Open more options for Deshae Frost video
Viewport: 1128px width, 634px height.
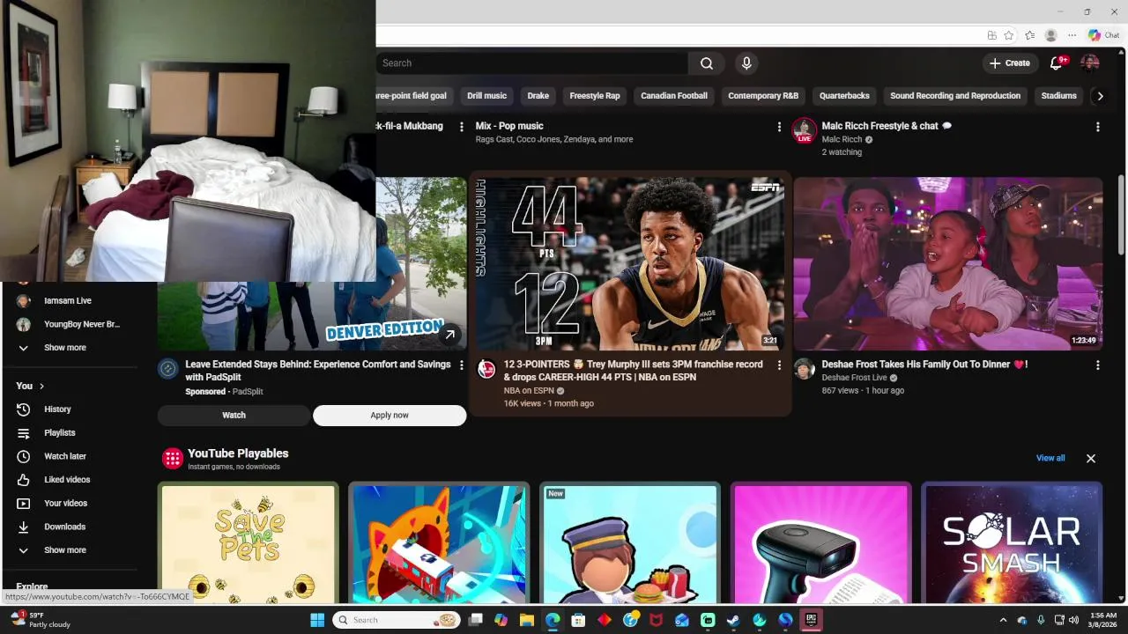1097,365
